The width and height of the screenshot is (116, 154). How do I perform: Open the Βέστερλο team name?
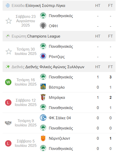57,87
